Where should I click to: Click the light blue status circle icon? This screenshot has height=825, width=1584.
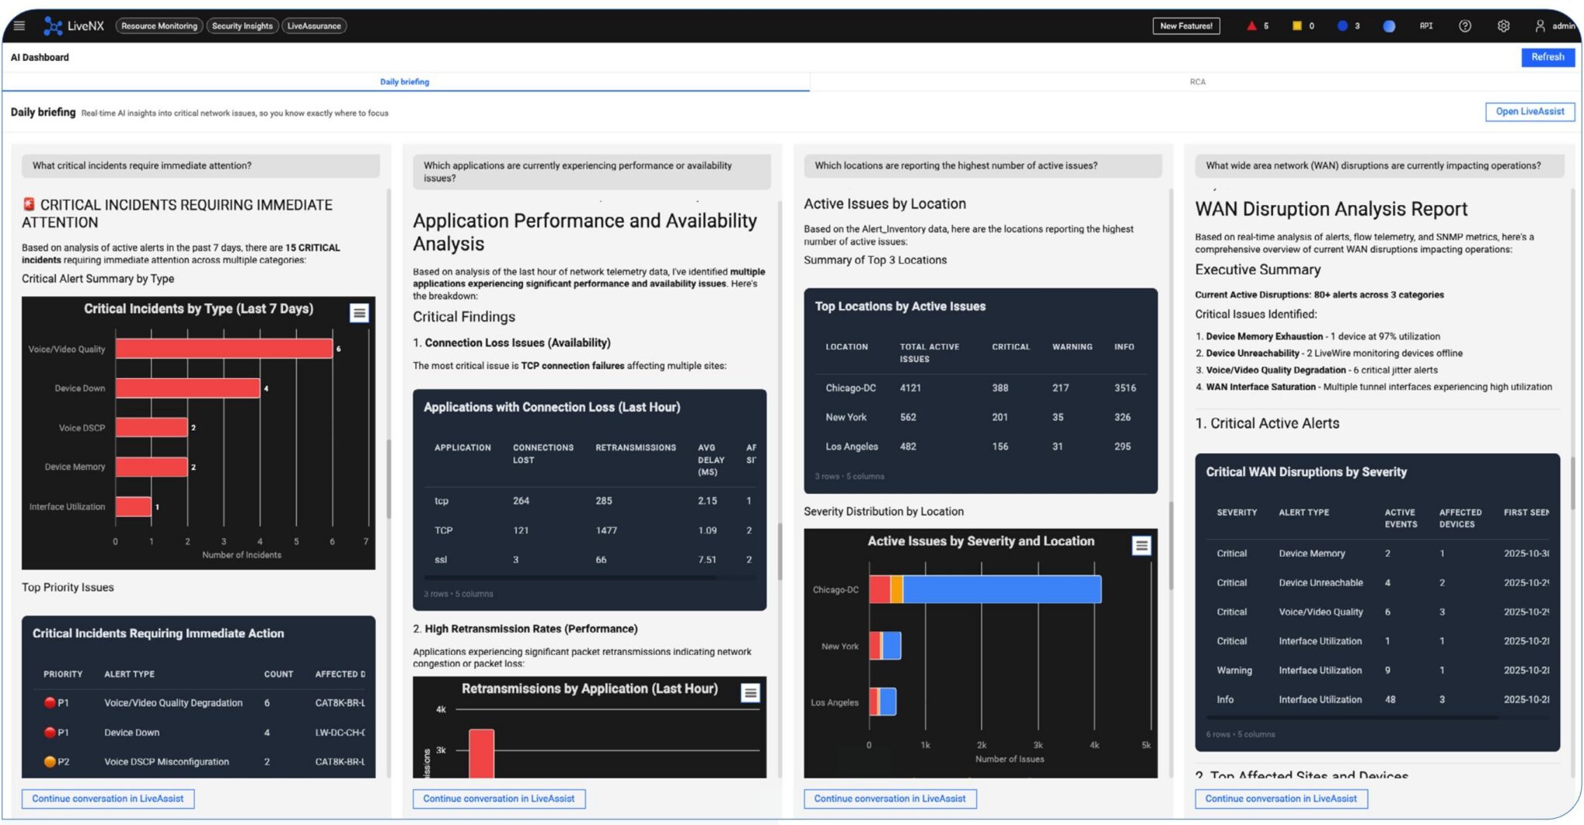[x=1389, y=26]
